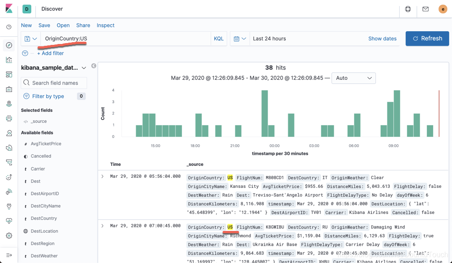
Task: Click the Time column header
Action: tap(115, 164)
